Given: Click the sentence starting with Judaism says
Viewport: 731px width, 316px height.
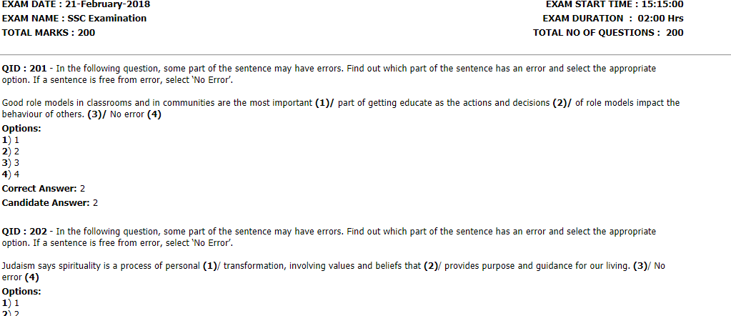Looking at the screenshot, I should tap(334, 272).
